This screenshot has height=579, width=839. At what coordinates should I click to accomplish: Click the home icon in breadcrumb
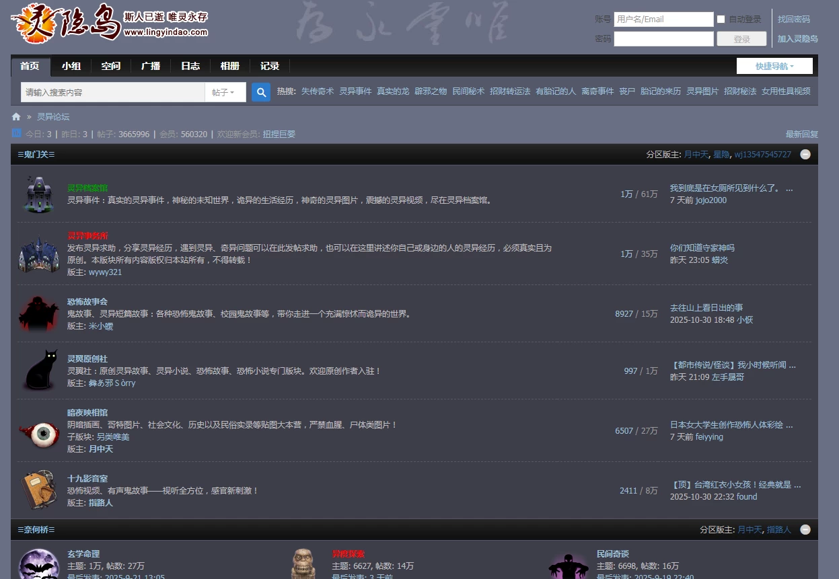tap(16, 117)
